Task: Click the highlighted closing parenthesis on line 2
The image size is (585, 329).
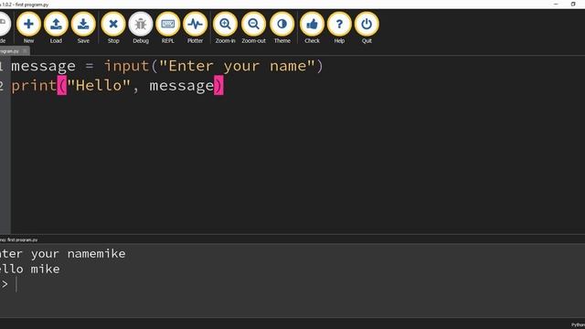Action: 218,85
